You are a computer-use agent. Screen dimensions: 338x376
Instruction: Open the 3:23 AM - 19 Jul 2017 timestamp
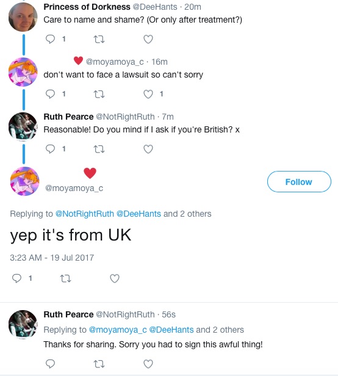click(52, 258)
